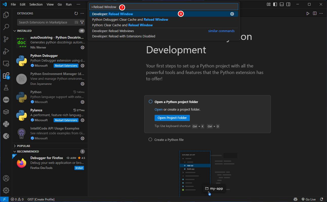Choose Python: Clear Cache and Reload Window

click(x=164, y=25)
